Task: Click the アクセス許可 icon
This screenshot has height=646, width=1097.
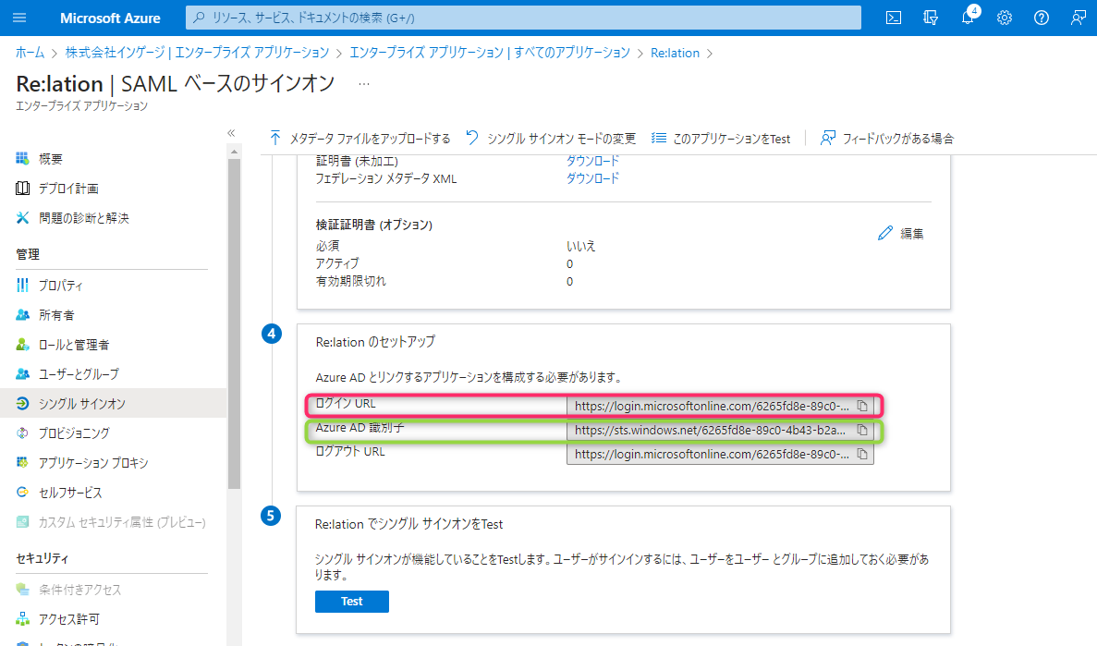Action: click(22, 619)
